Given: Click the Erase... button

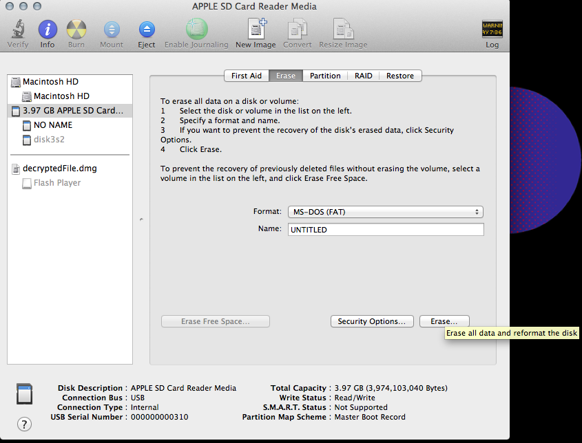Looking at the screenshot, I should [444, 321].
